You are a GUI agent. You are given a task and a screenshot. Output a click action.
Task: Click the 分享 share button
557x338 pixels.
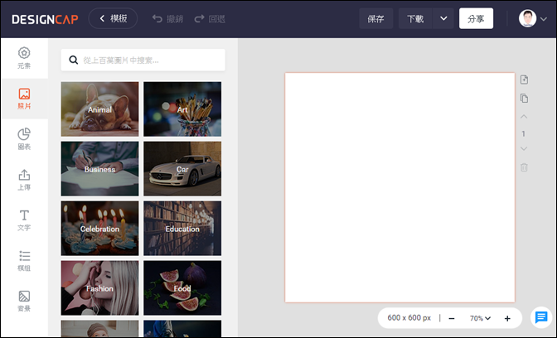coord(476,18)
